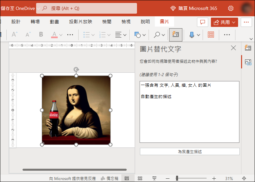Select the Mona Lisa picture on slide
This screenshot has width=255, height=182.
pos(76,110)
